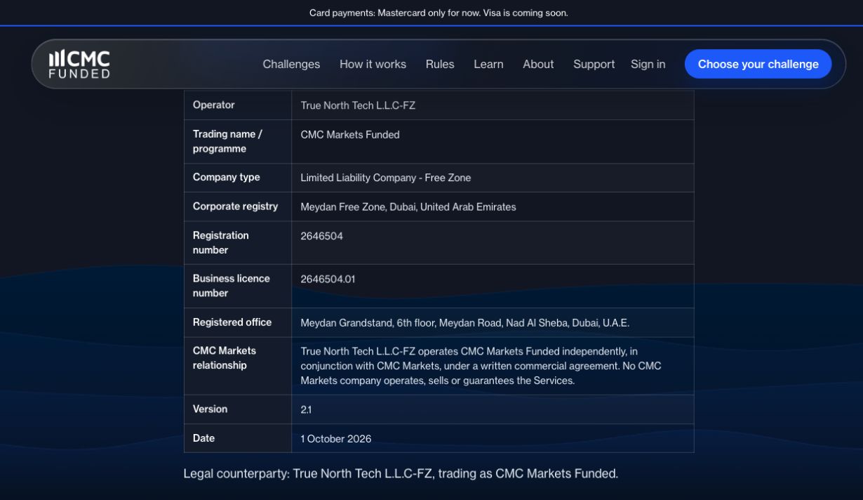
Task: Select the Meydan Free Zone, Dubai registry value
Action: coord(408,207)
